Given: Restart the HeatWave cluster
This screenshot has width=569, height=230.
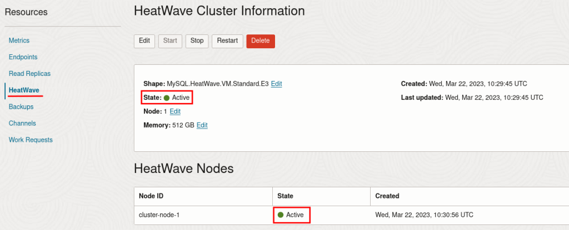Looking at the screenshot, I should 227,41.
